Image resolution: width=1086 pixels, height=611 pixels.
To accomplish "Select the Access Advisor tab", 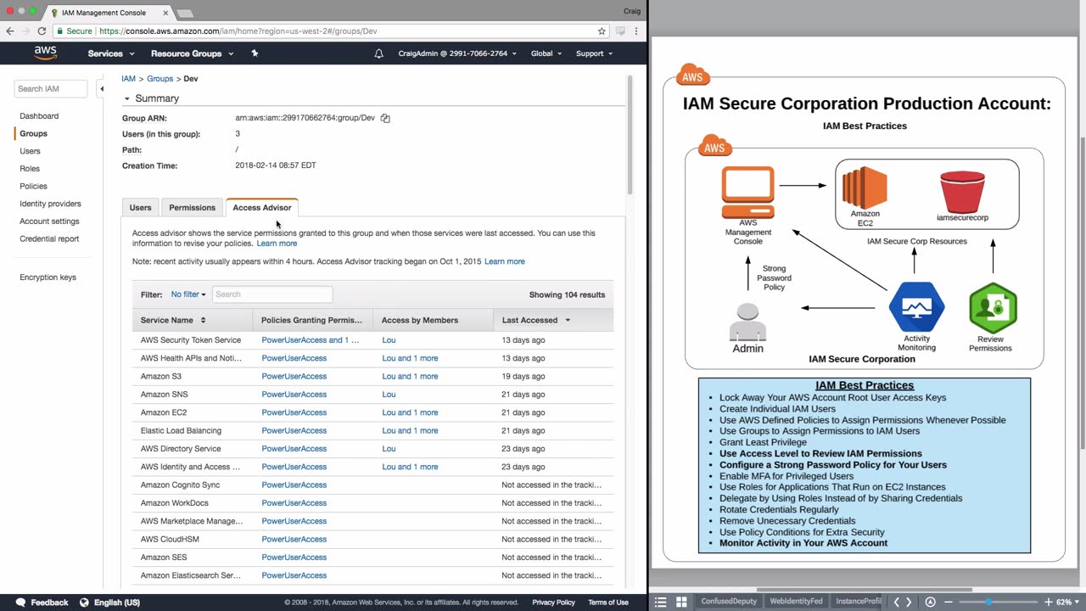I will pos(261,208).
